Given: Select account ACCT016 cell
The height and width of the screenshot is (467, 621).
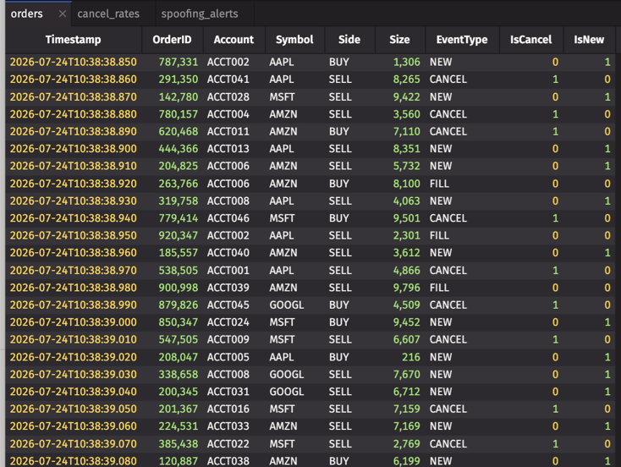Looking at the screenshot, I should (234, 409).
